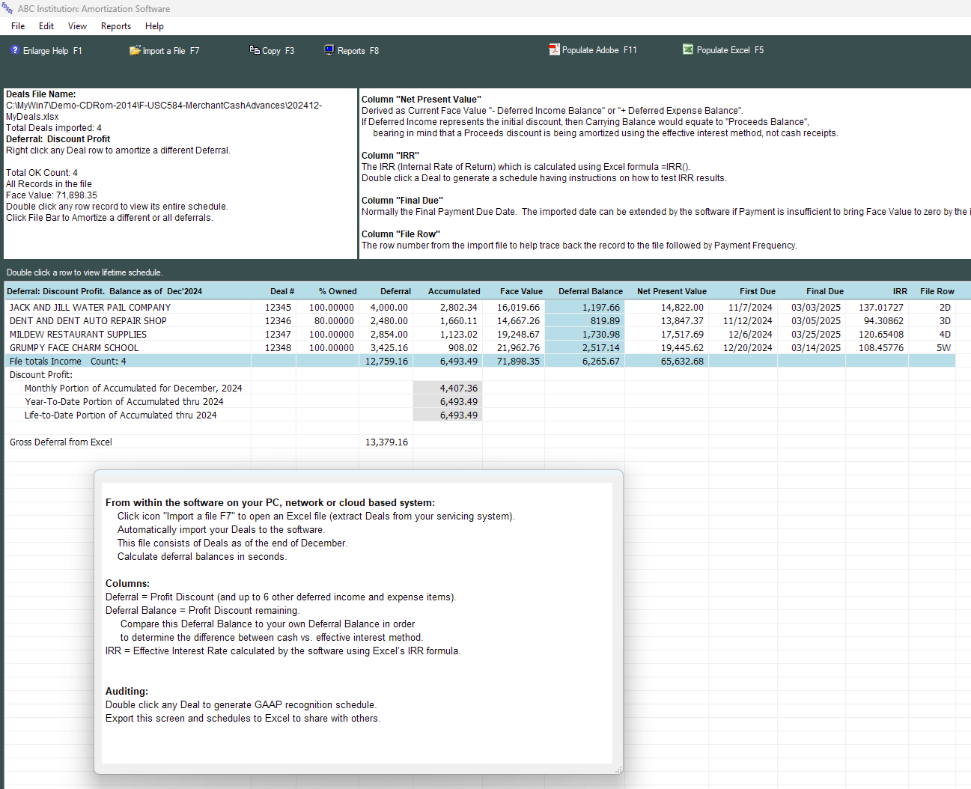This screenshot has width=971, height=789.
Task: Select the MILDEW RESTAURANT SUPPLIES row
Action: [x=480, y=334]
